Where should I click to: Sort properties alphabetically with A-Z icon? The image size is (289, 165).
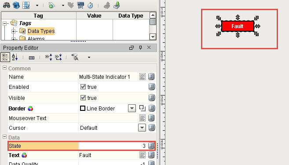tap(15, 57)
